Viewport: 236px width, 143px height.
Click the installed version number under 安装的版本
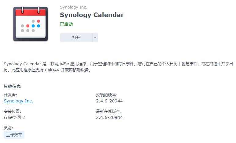[109, 101]
